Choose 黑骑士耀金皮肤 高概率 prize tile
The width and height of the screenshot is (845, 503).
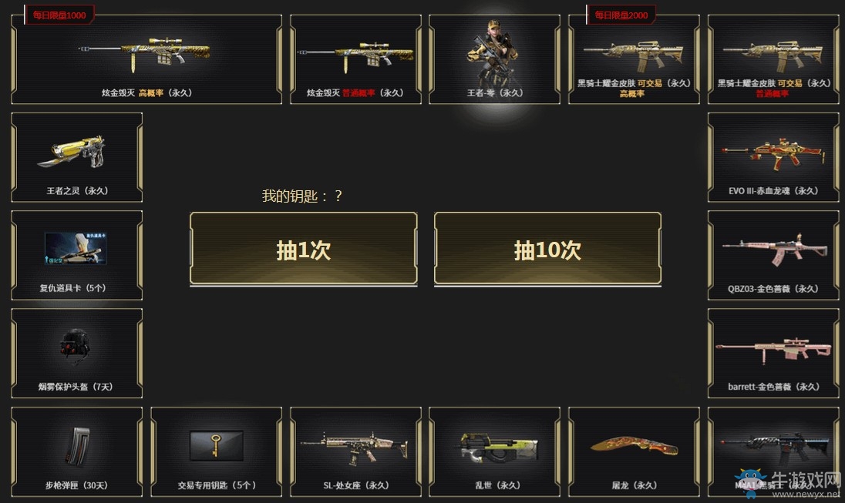(634, 59)
